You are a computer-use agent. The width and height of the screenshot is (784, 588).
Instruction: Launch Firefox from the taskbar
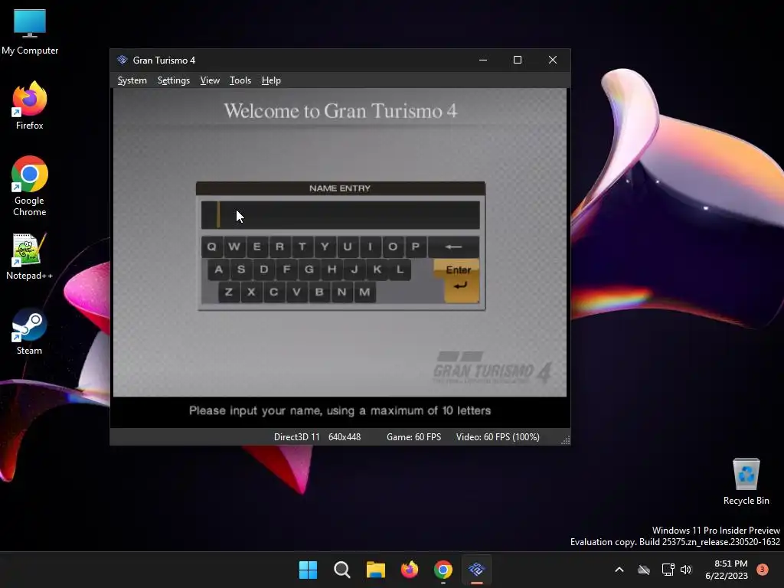(x=410, y=570)
